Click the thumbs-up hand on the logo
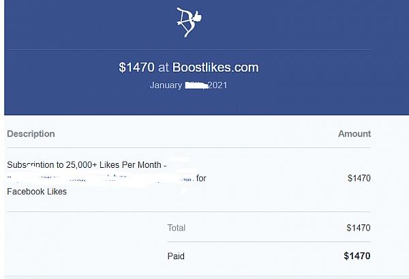This screenshot has height=279, width=409. (x=197, y=16)
